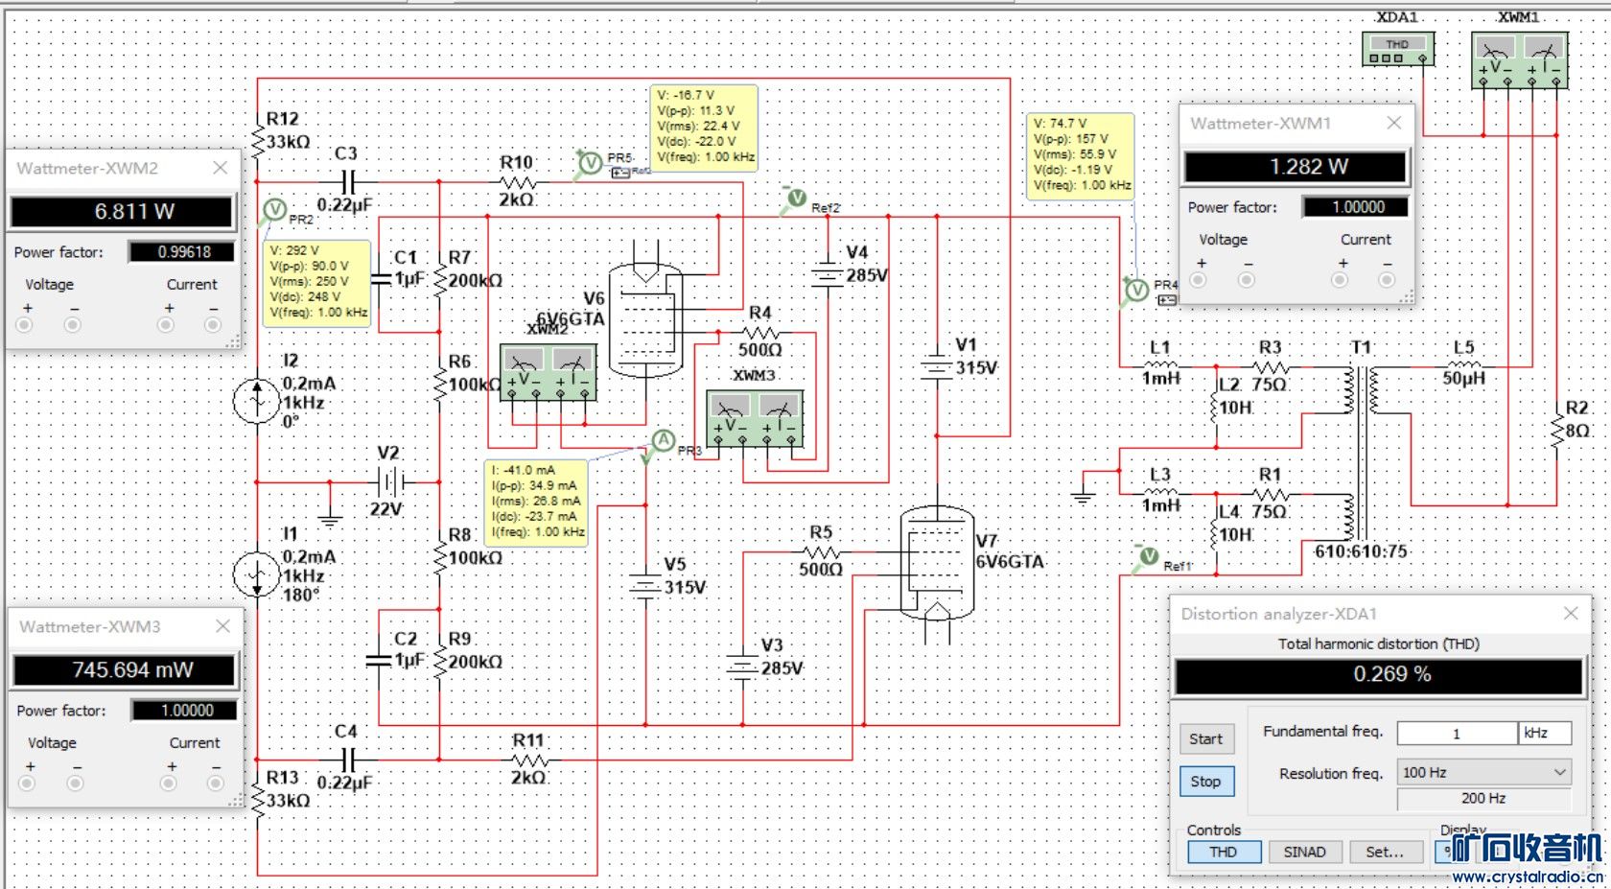Click the Fundamental freq. input field
The image size is (1611, 889).
click(1456, 733)
